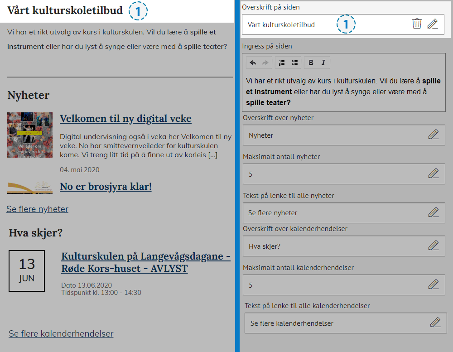Open 'No er brosjyra klar!' news link

[x=106, y=187]
